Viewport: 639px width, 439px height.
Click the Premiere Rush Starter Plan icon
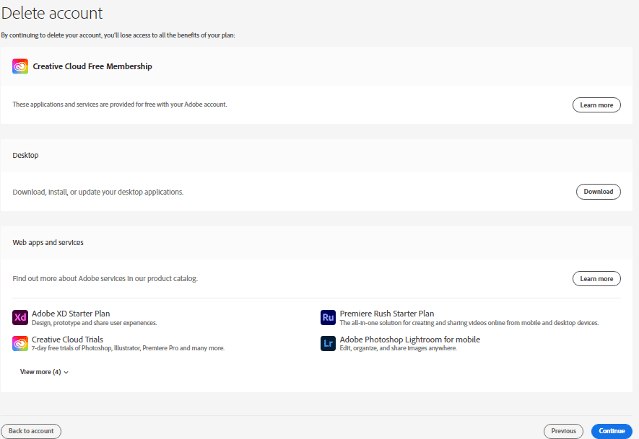[x=328, y=317]
